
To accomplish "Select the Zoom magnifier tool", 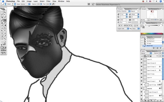I will (5, 39).
